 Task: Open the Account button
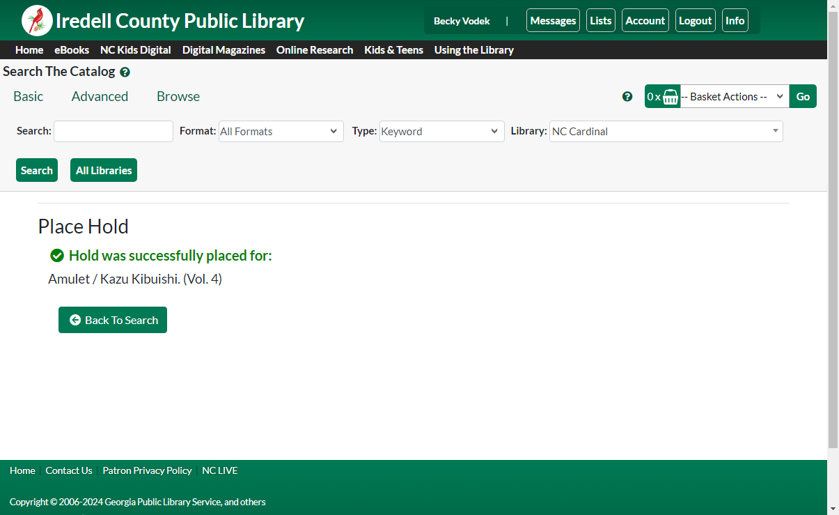point(645,20)
